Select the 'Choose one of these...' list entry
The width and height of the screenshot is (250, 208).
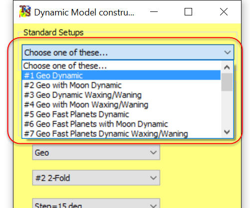pyautogui.click(x=121, y=66)
